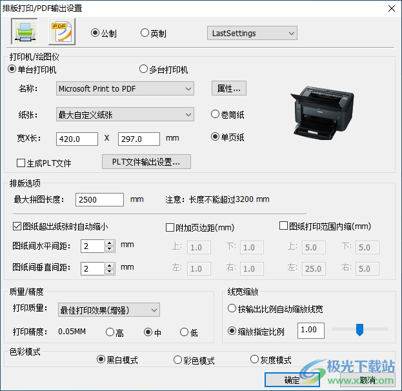Switch to the PDF output icon
This screenshot has height=391, width=402.
pyautogui.click(x=62, y=32)
